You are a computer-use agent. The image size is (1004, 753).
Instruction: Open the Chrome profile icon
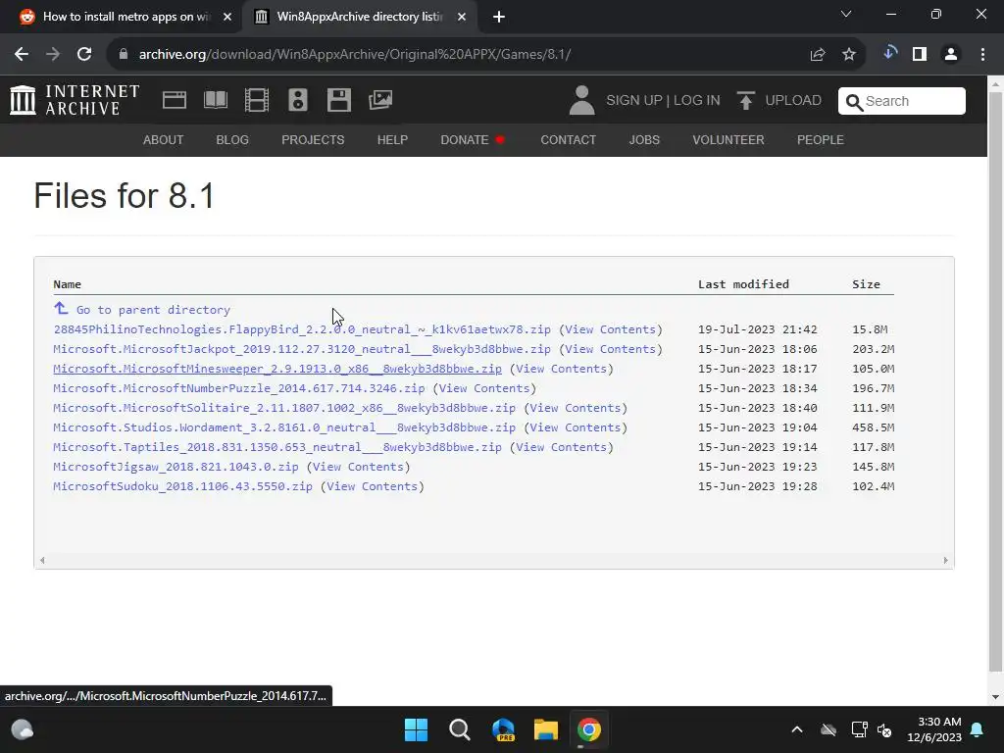point(951,55)
